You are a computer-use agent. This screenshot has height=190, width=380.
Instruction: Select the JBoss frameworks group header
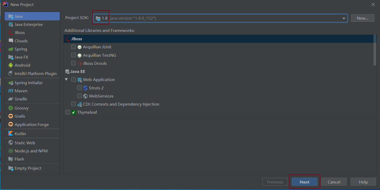[76, 39]
